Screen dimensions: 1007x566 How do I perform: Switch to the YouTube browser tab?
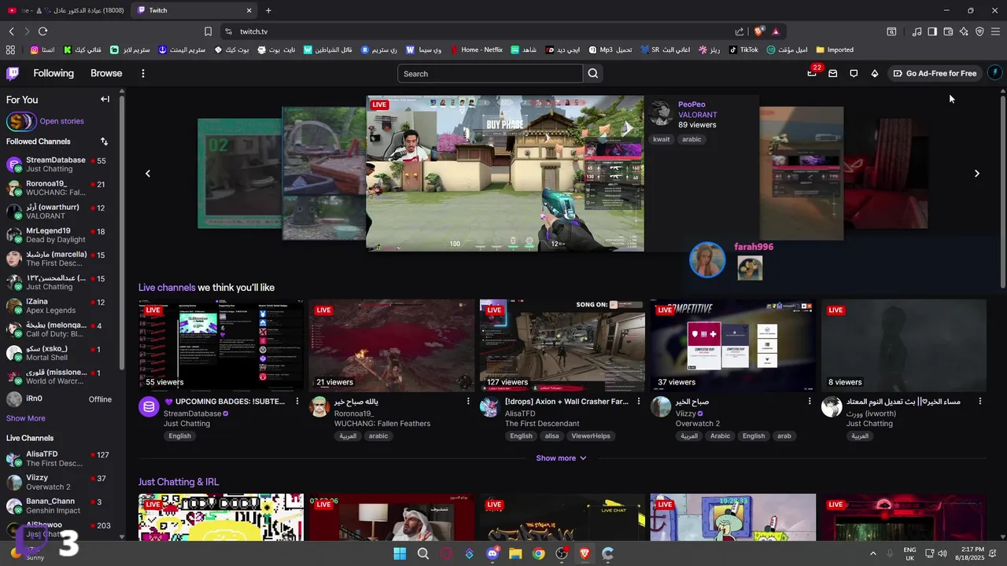tap(65, 10)
